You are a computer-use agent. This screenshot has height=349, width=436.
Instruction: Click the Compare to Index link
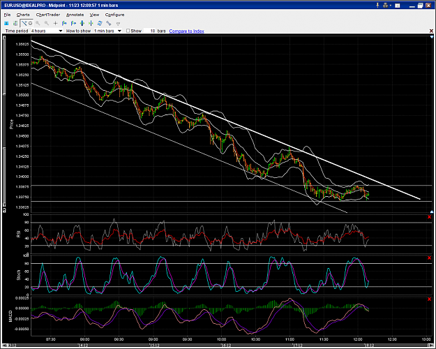coord(186,31)
